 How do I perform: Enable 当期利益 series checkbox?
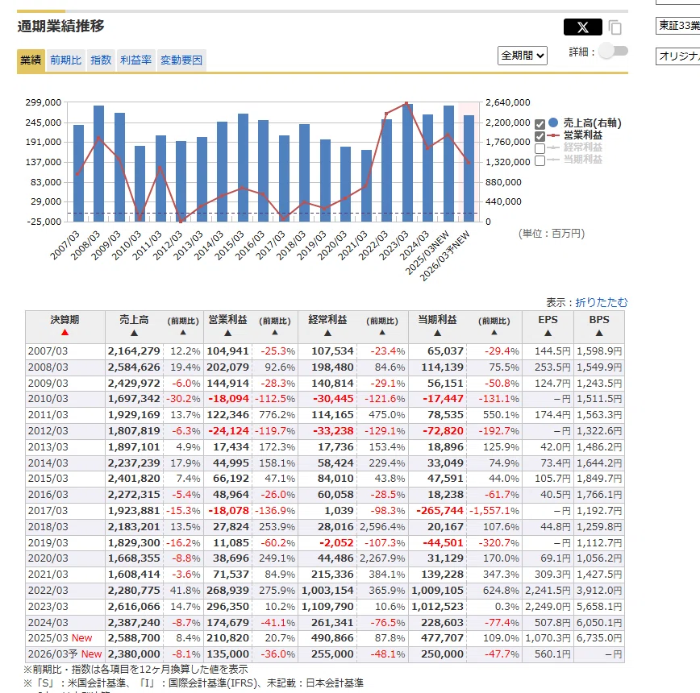540,160
